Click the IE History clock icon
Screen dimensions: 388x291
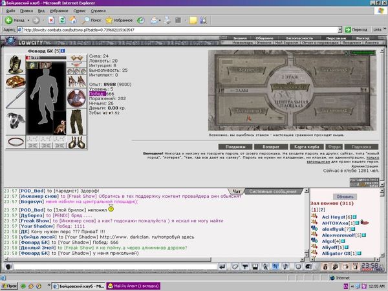pos(140,20)
